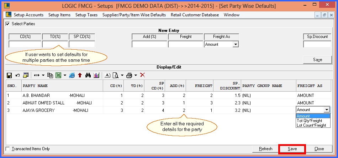This screenshot has height=158, width=338.
Task: Click the Sp.Discount input field
Action: 317,44
